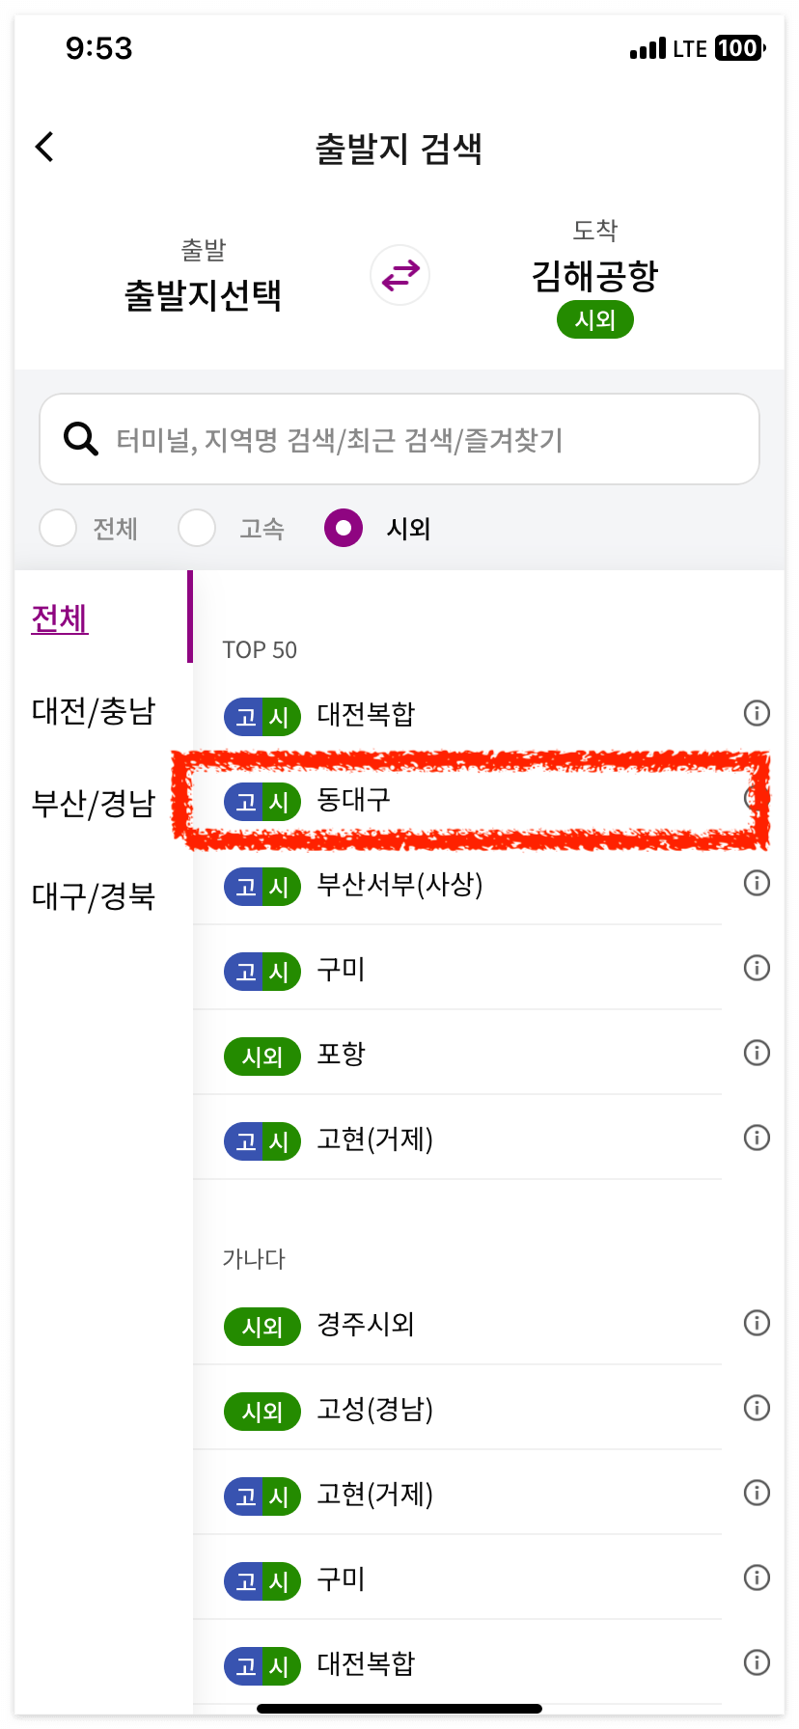The height and width of the screenshot is (1729, 799).
Task: Open info icon for 부산서부(사상)
Action: [757, 883]
